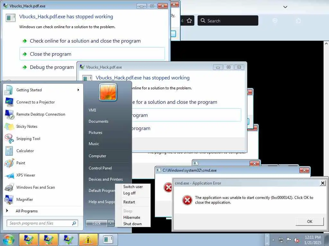Open Devices and Printers
329x246 pixels.
click(x=105, y=179)
